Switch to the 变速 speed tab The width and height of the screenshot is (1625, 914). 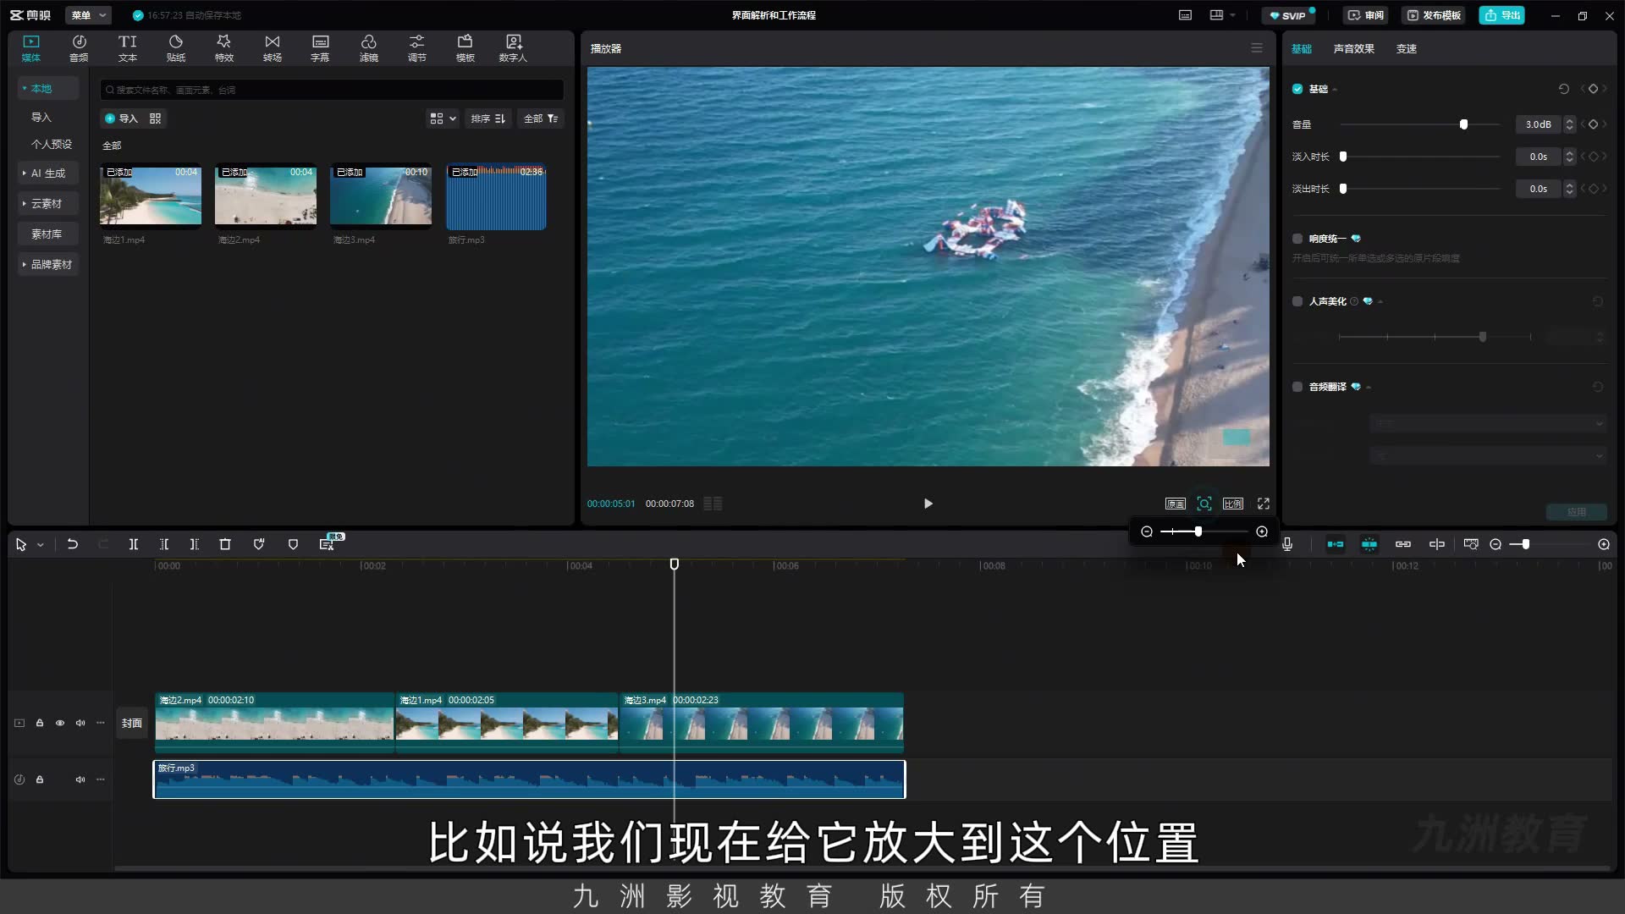[x=1406, y=49]
